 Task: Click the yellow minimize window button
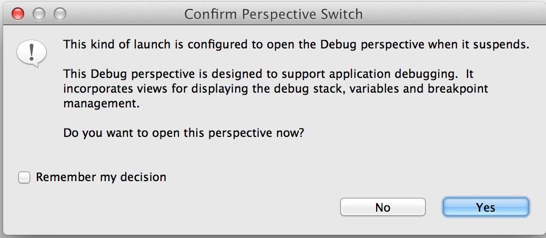tap(39, 14)
